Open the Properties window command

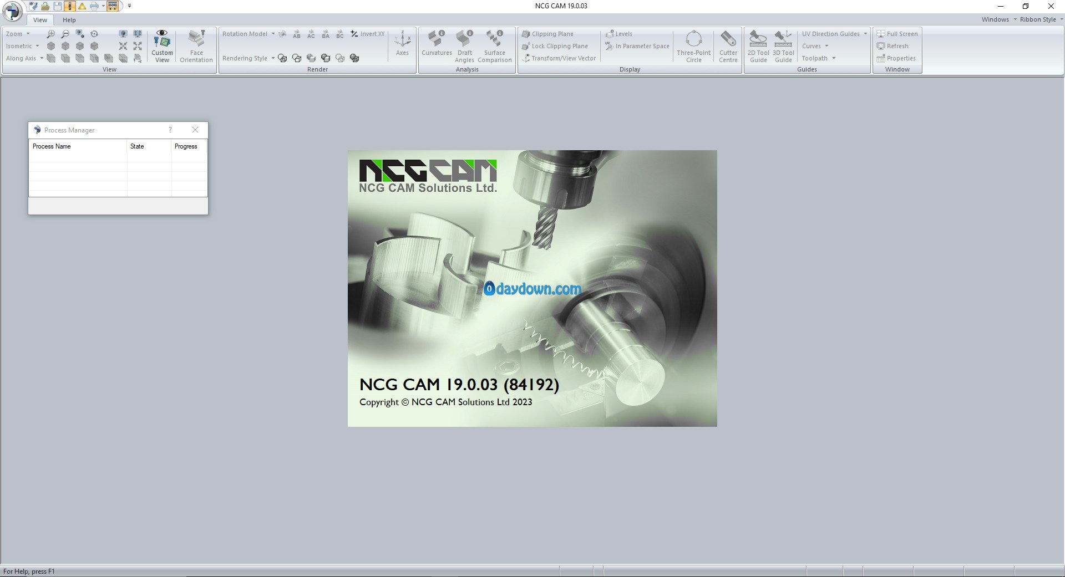pos(896,58)
